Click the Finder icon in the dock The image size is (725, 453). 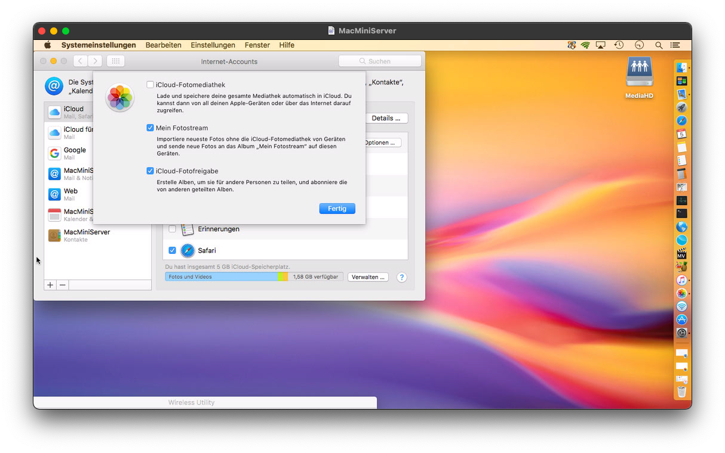tap(681, 68)
